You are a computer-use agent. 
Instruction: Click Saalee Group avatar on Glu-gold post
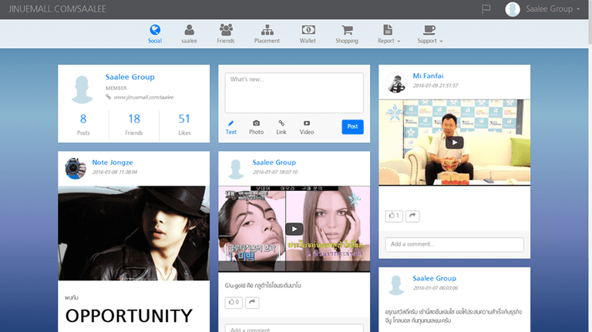(236, 169)
